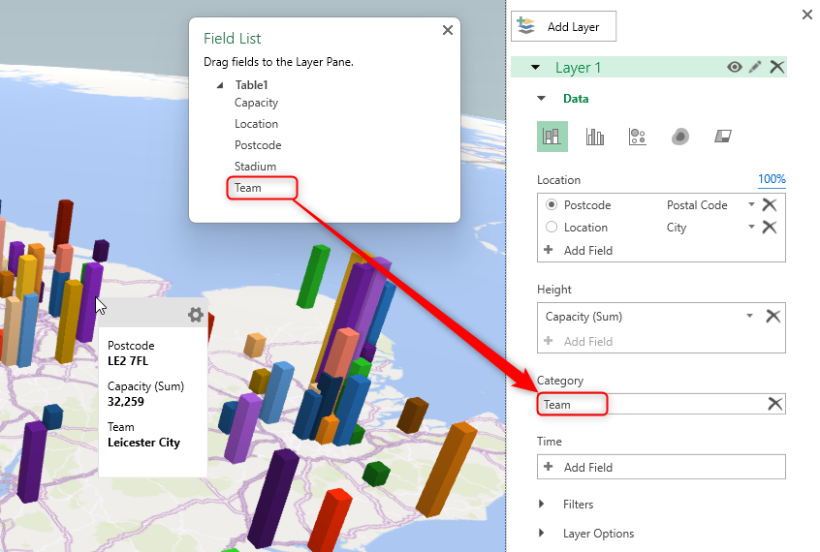Open tooltip card settings gear
The width and height of the screenshot is (820, 552).
[x=195, y=315]
